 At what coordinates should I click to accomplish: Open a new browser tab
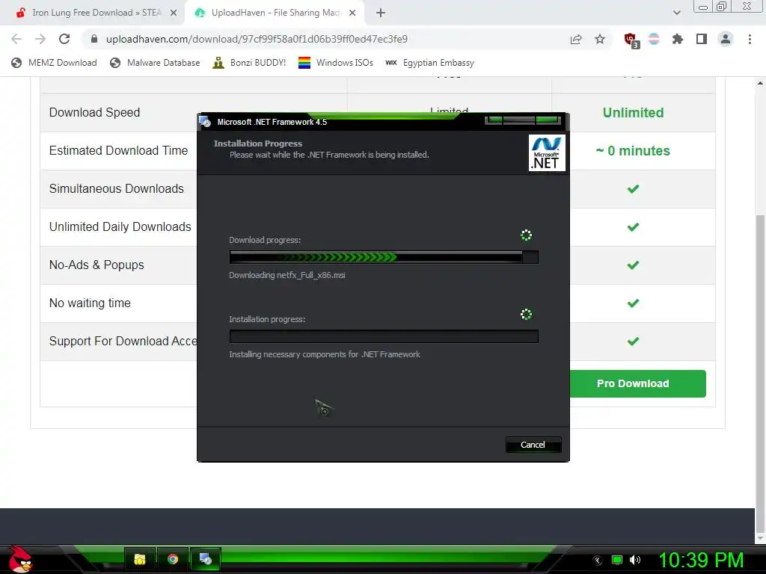tap(381, 13)
